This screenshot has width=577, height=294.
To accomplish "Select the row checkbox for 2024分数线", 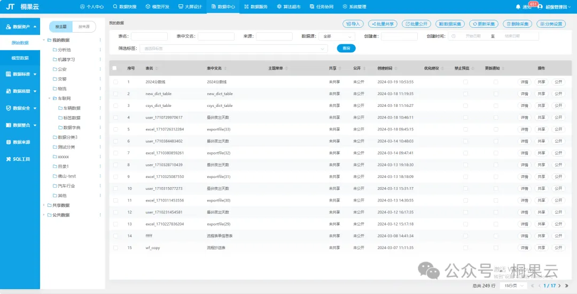I will (x=115, y=82).
